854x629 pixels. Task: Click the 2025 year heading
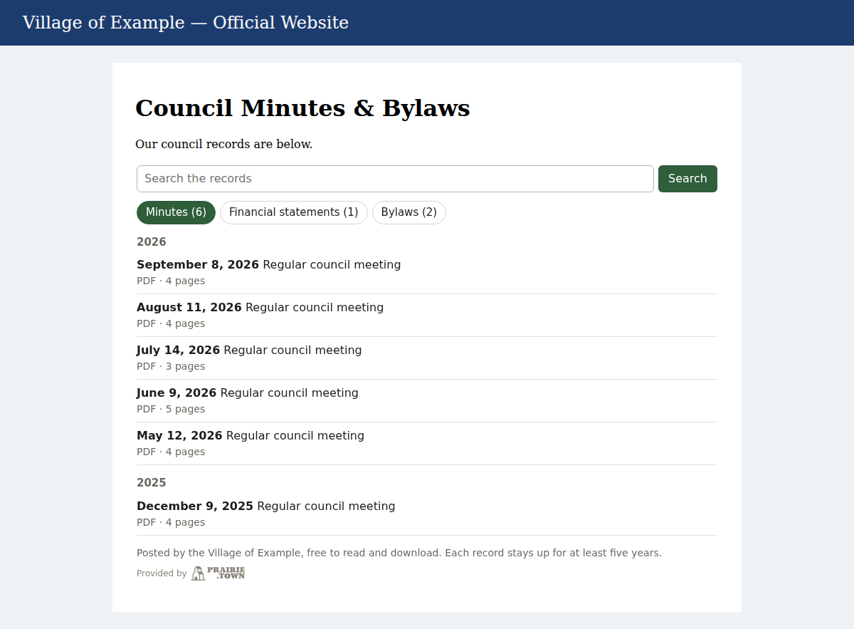152,483
